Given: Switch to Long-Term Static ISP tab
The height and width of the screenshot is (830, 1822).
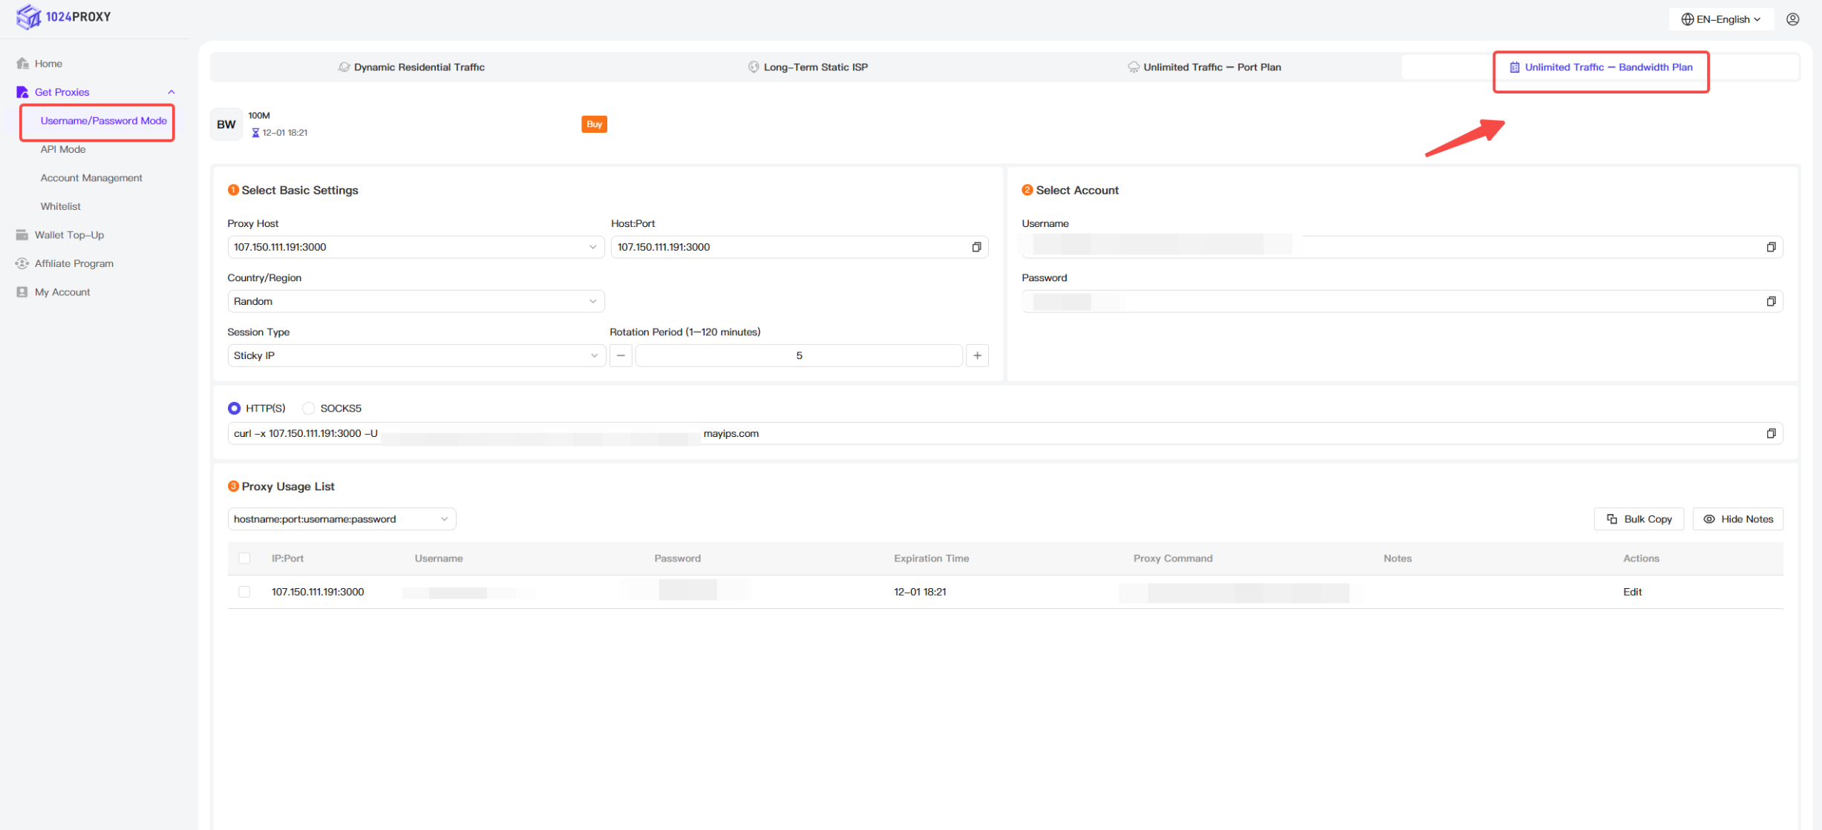Looking at the screenshot, I should tap(808, 67).
